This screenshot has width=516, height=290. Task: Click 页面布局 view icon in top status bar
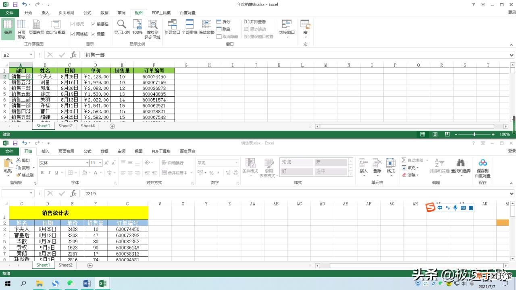(x=435, y=134)
